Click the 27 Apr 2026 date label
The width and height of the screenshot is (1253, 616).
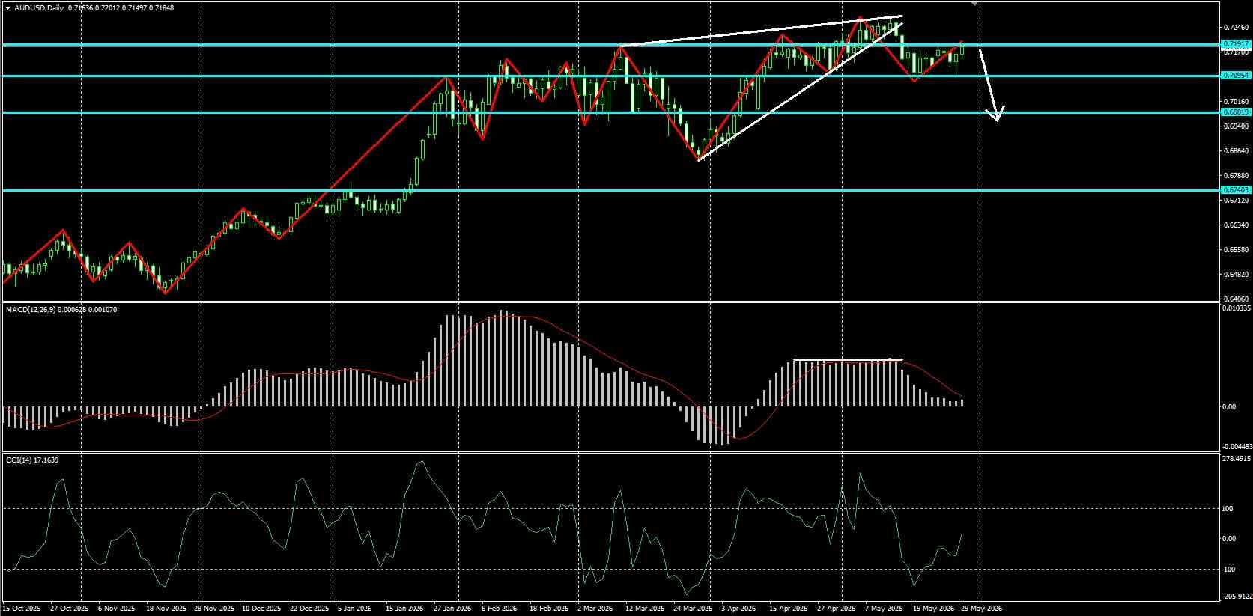click(836, 609)
